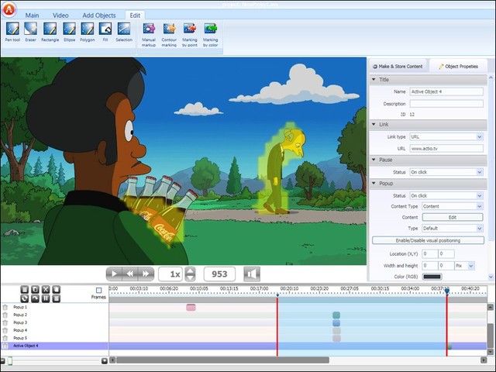Viewport: 496px width, 372px height.
Task: Choose the Rectangle drawing tool
Action: coord(50,32)
